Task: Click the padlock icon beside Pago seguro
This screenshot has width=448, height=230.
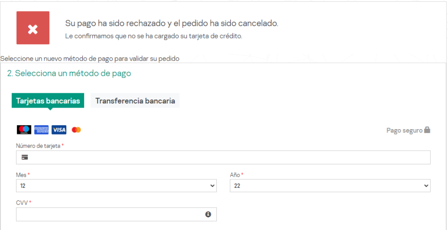Action: [427, 130]
